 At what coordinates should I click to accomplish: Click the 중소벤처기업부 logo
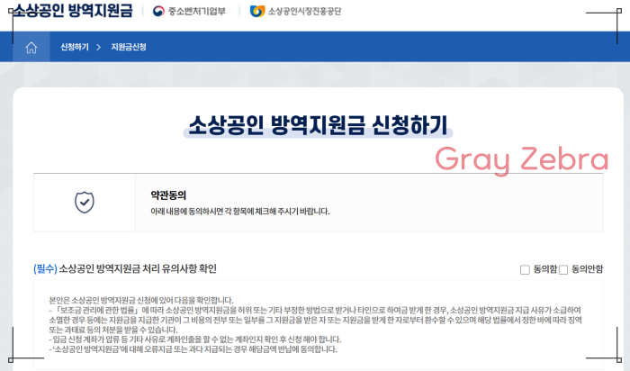click(189, 11)
